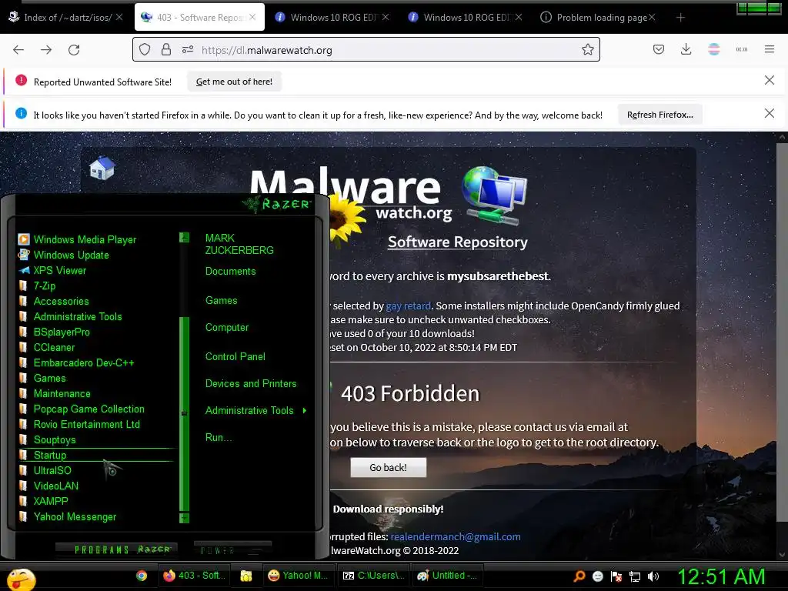
Task: Open Devices and Printers
Action: 251,383
